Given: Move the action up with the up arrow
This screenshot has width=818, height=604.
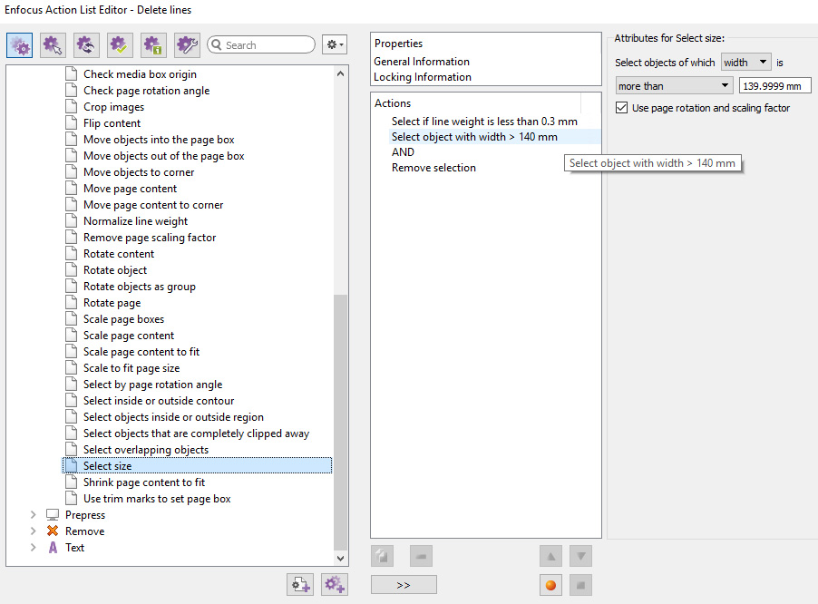Looking at the screenshot, I should 550,556.
